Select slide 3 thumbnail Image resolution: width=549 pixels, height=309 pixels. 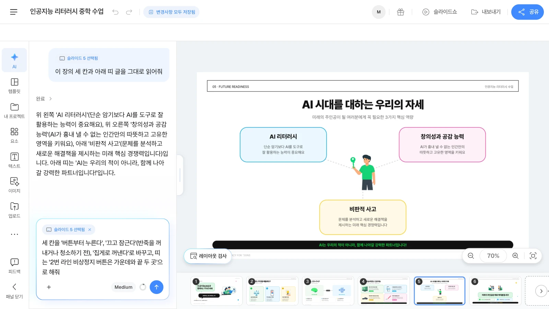pos(328,291)
